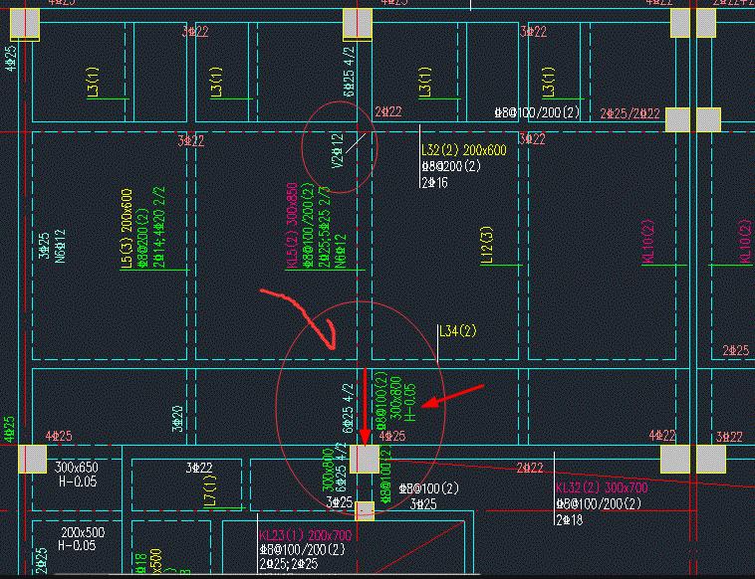
Task: Select the '2ф16' rebar annotation
Action: click(x=434, y=182)
